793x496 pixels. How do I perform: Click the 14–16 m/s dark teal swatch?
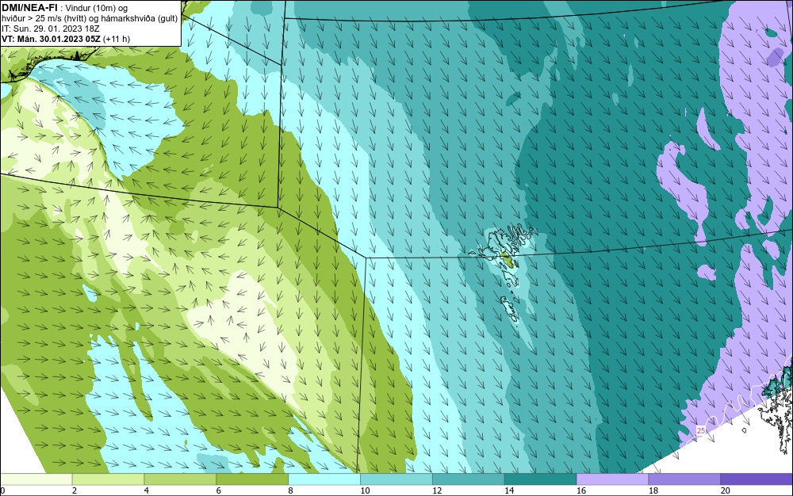(541, 479)
